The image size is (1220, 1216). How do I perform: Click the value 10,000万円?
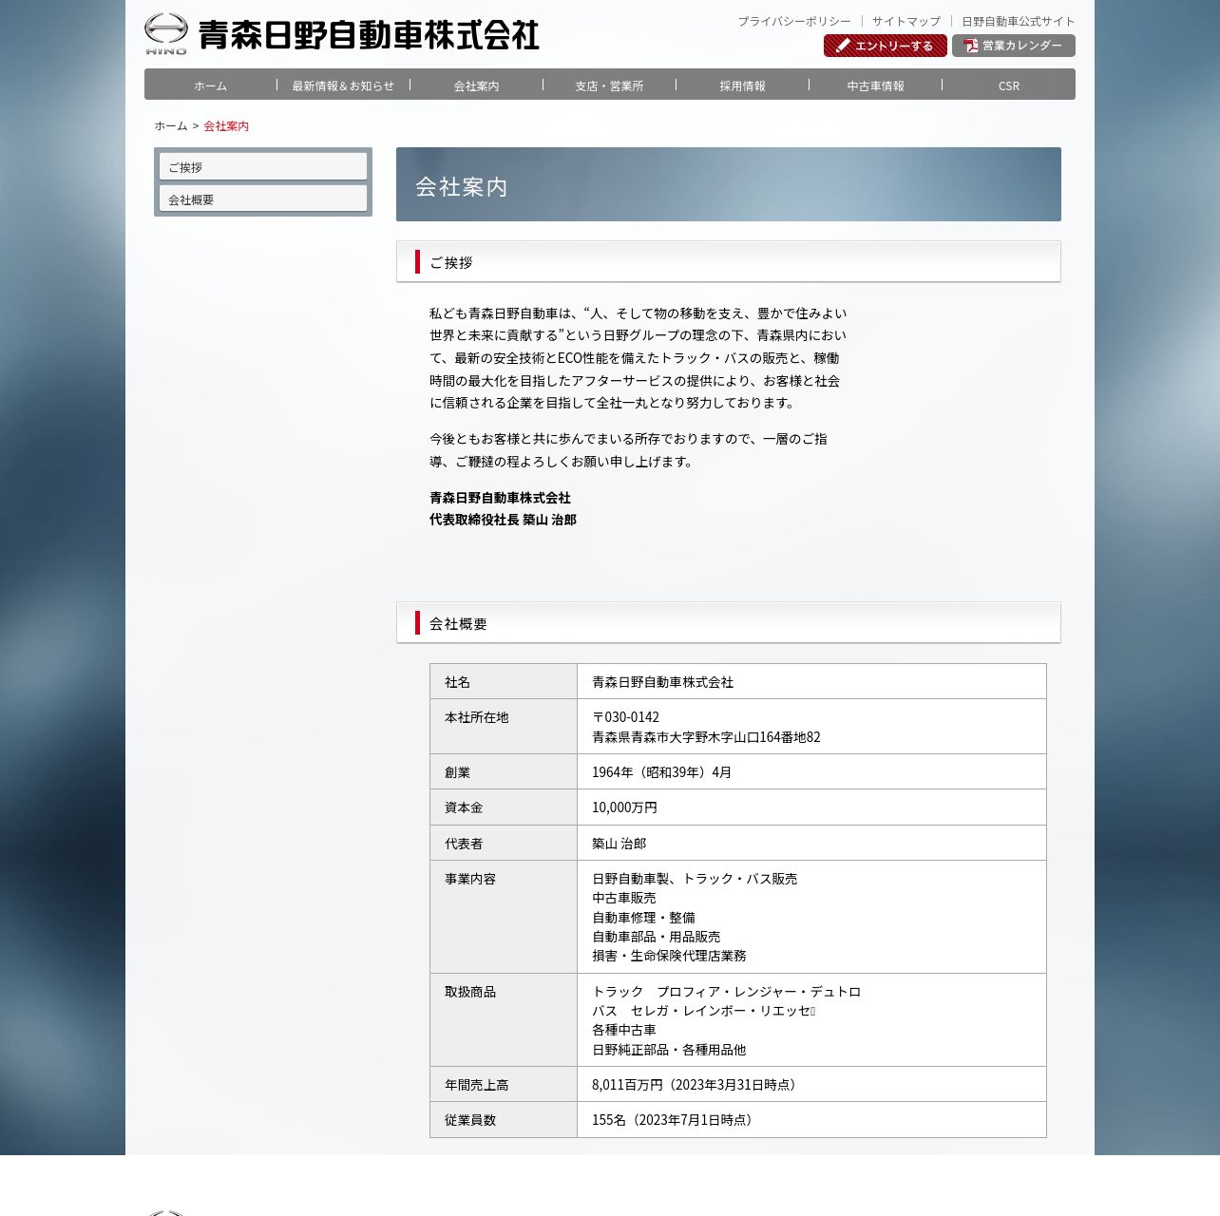click(624, 807)
